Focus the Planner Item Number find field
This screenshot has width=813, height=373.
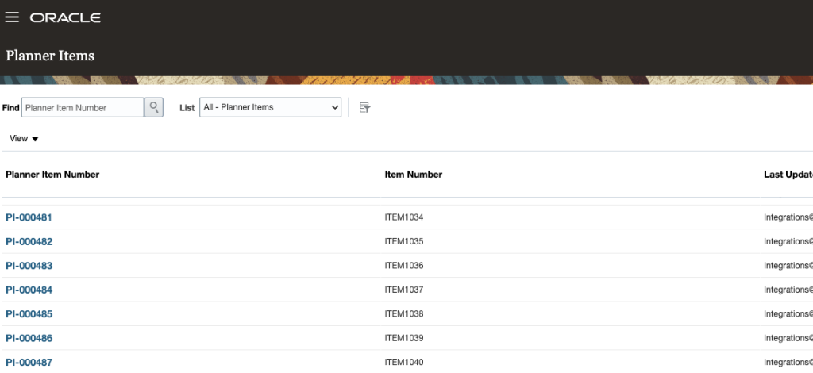(83, 107)
